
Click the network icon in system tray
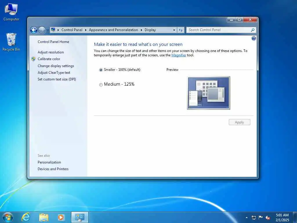click(253, 217)
